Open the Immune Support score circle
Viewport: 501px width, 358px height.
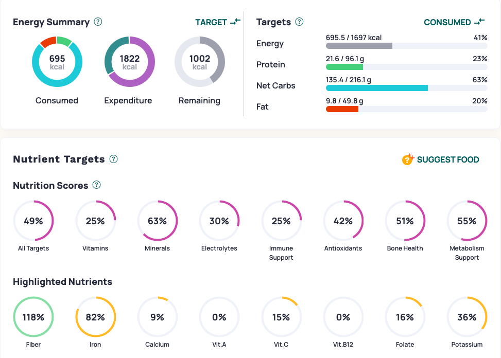[281, 221]
